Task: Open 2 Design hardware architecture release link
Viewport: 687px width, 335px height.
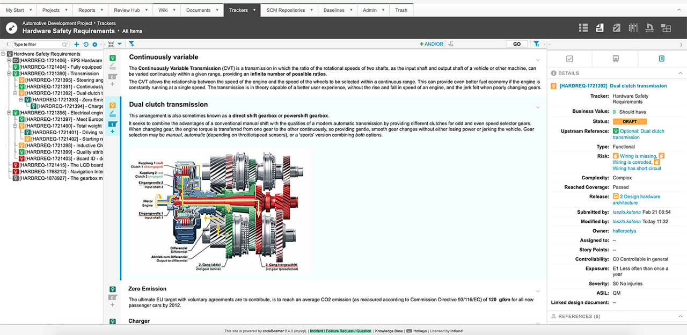Action: coord(637,200)
